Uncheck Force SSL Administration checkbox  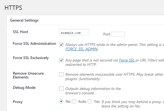click(61, 45)
